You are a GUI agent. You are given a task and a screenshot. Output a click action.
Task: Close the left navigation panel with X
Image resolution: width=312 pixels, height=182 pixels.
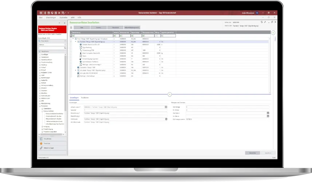pos(65,23)
